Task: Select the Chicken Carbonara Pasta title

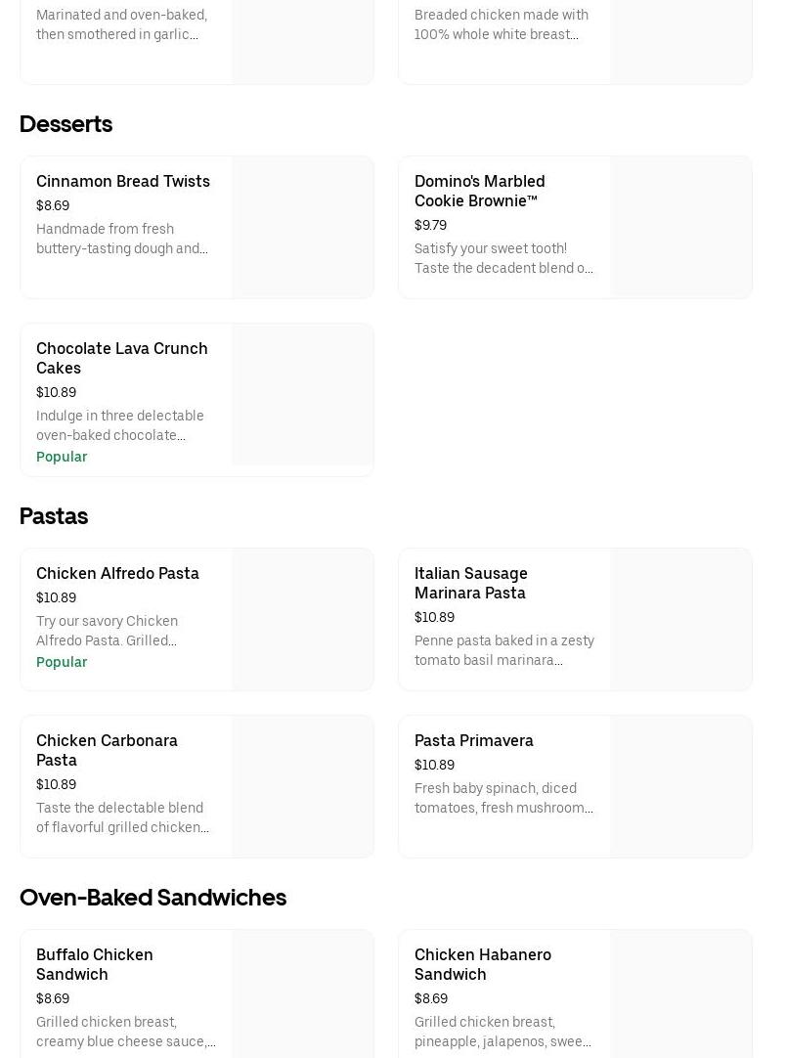Action: click(107, 750)
